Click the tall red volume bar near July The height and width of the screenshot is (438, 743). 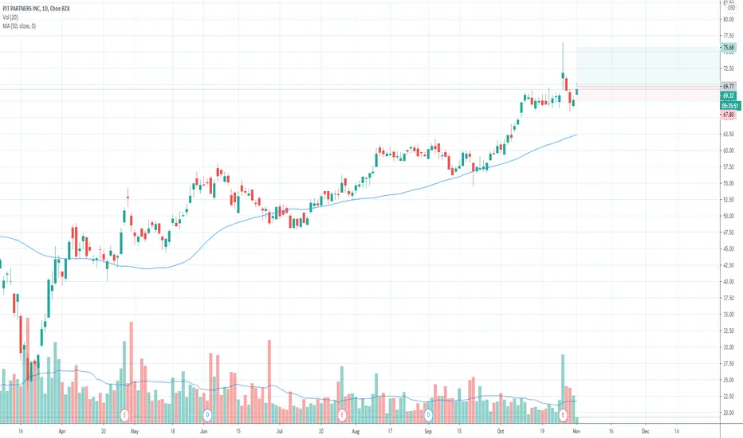point(269,381)
